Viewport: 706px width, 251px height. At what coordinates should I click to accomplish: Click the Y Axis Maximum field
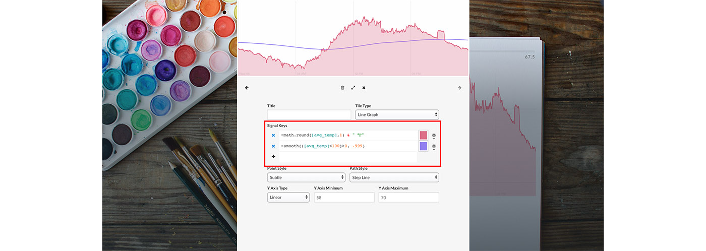pyautogui.click(x=408, y=198)
